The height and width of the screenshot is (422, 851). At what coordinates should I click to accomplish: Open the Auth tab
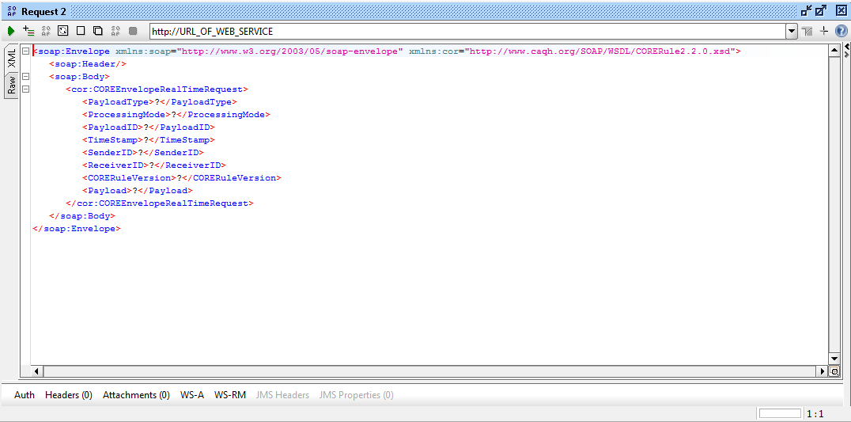[25, 395]
